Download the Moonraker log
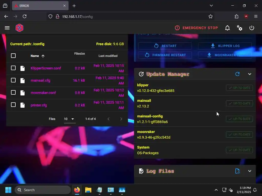 [225, 55]
